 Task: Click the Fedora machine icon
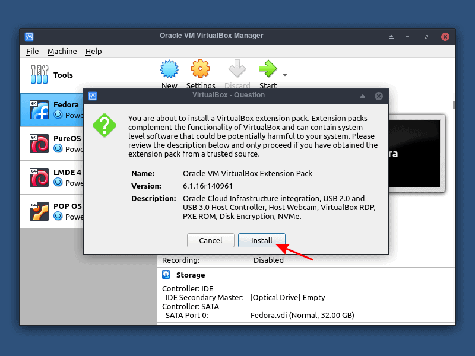click(x=39, y=109)
